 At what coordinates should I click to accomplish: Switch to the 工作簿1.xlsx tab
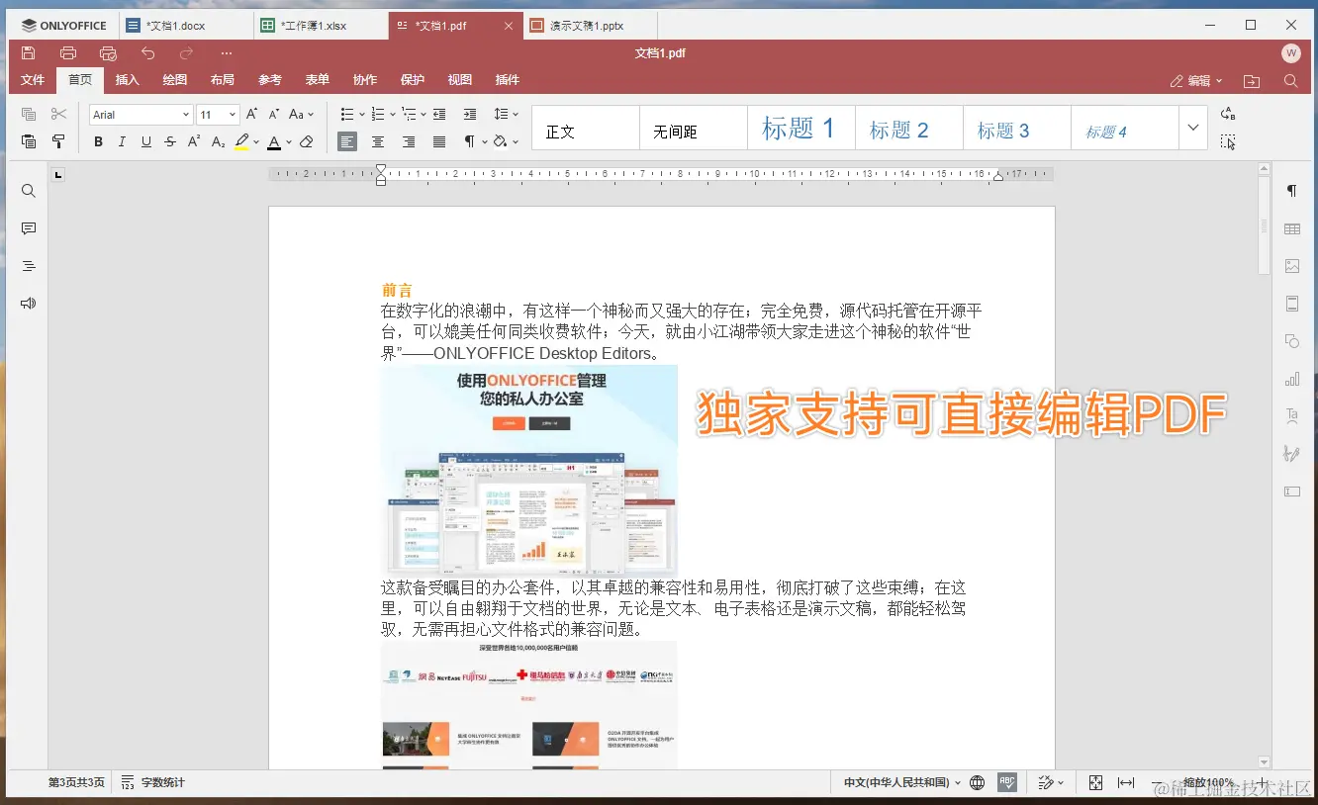(x=321, y=26)
